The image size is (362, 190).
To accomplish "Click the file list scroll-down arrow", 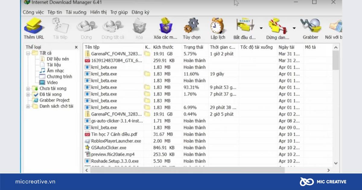I will coord(336,163).
